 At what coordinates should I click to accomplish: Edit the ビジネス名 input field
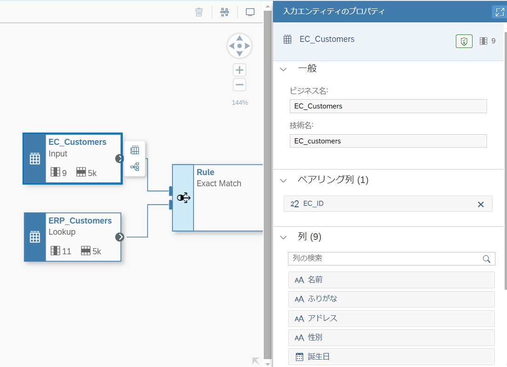pyautogui.click(x=388, y=106)
